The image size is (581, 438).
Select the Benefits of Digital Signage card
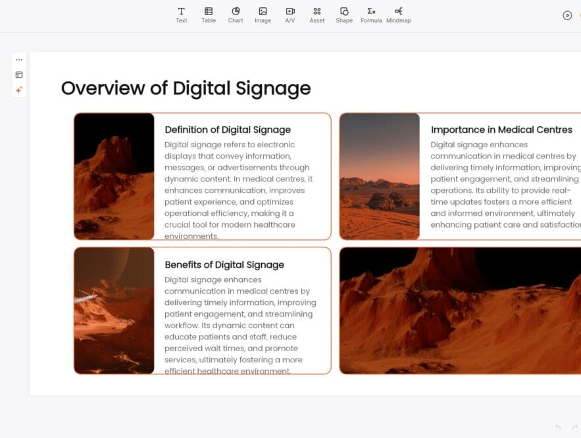coord(201,310)
